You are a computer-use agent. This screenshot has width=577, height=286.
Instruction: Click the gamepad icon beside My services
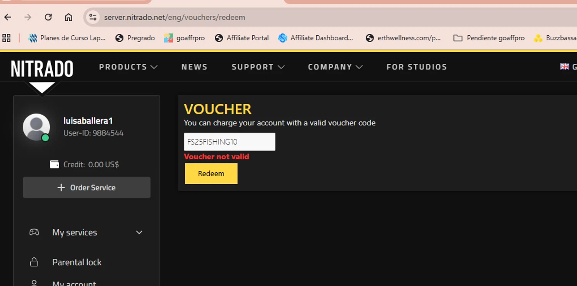(x=34, y=232)
